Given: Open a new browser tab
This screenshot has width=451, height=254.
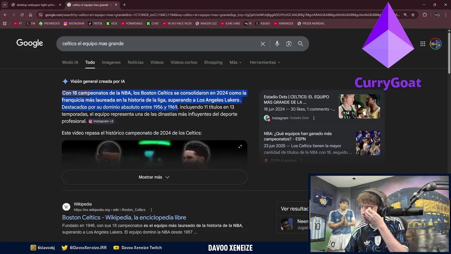Looking at the screenshot, I should (124, 5).
